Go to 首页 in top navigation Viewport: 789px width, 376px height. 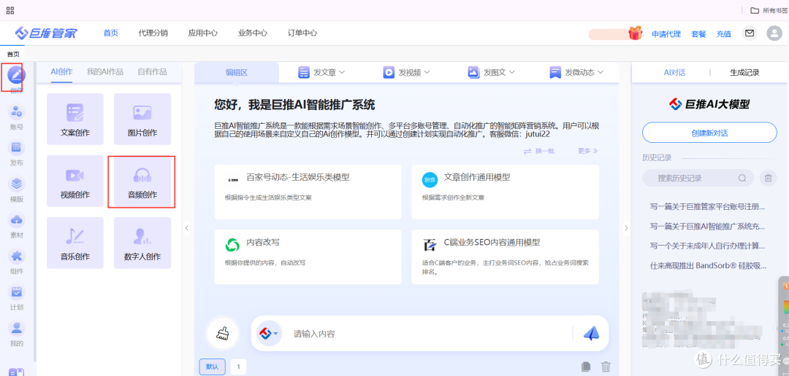tap(111, 33)
